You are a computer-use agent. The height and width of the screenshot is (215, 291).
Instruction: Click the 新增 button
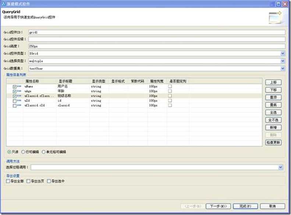point(273,127)
